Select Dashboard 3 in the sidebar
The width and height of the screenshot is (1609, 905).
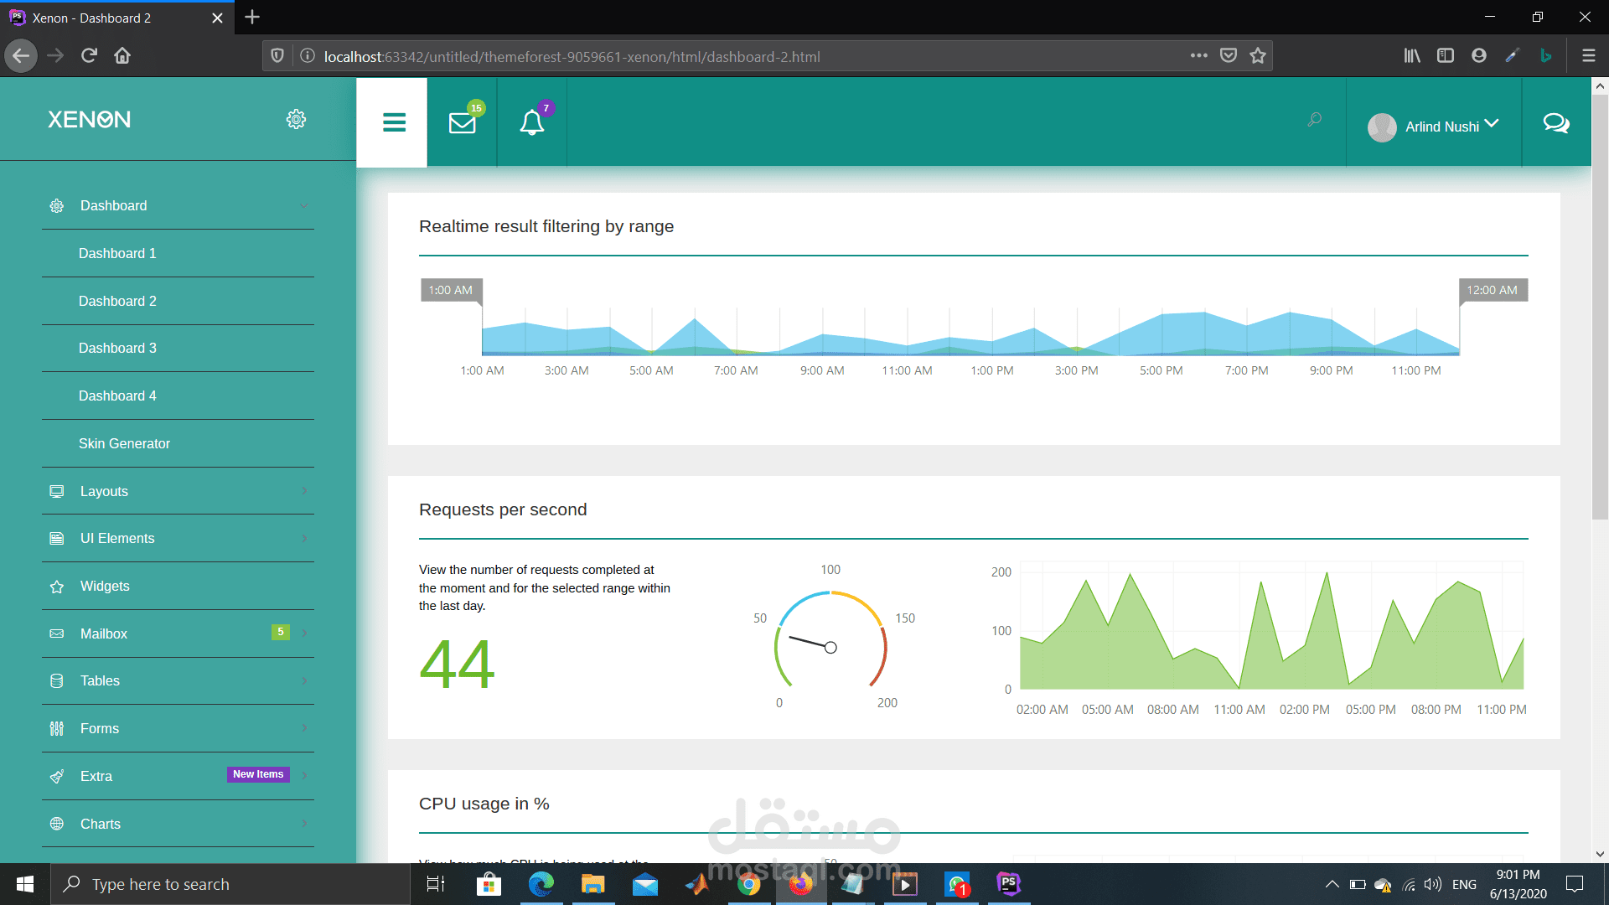point(117,348)
